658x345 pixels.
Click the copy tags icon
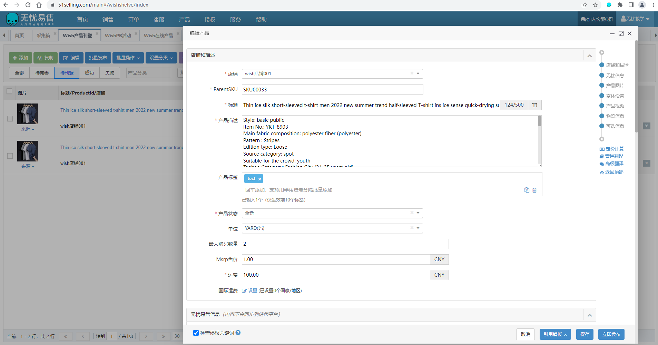coord(527,190)
